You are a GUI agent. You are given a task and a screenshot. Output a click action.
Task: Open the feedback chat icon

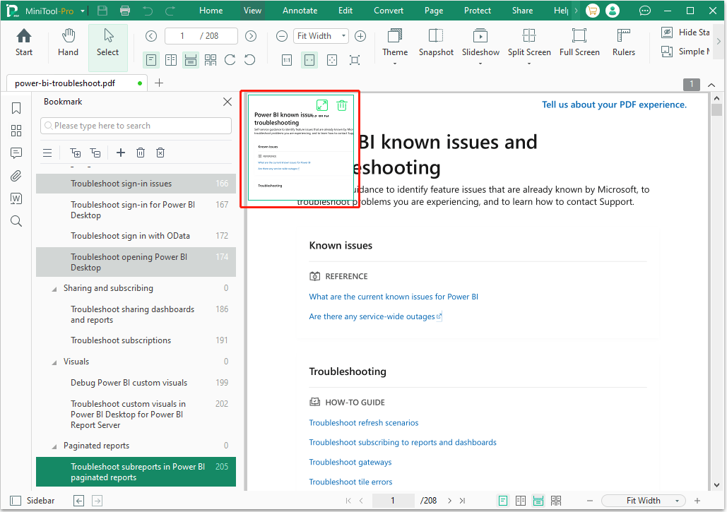click(645, 11)
